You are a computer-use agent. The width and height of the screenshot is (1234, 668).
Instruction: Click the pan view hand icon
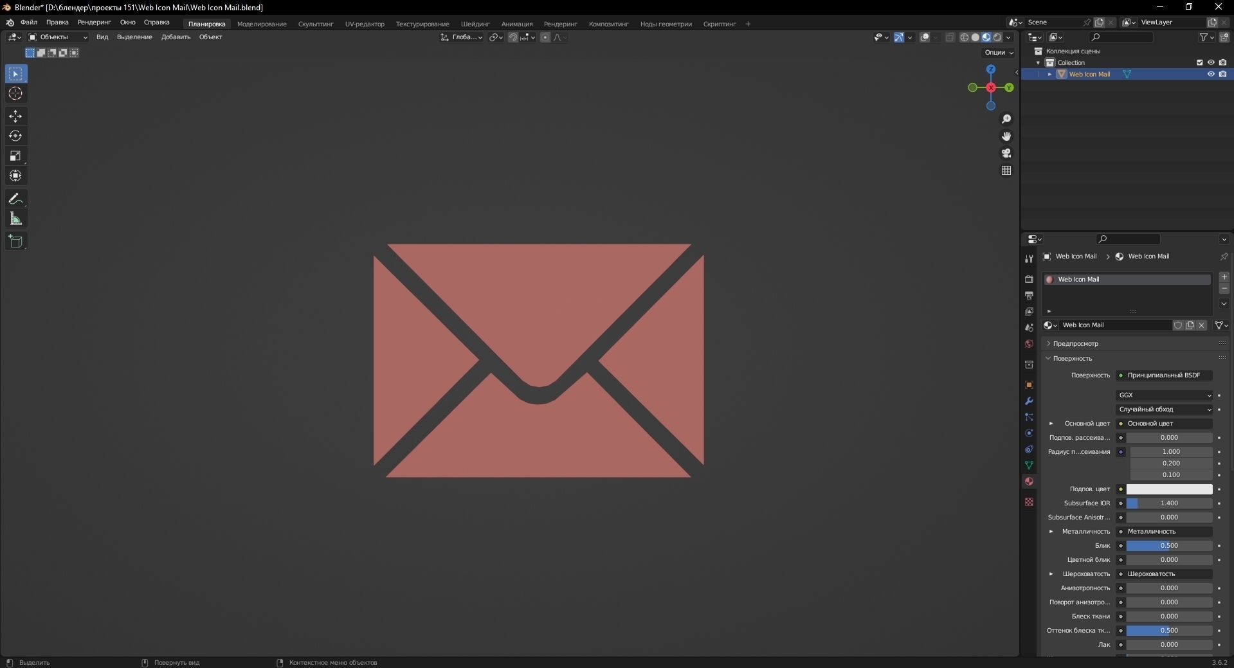click(x=1006, y=136)
